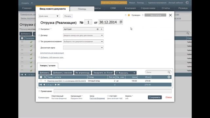Click the Загрузить из Excel button

[103, 73]
